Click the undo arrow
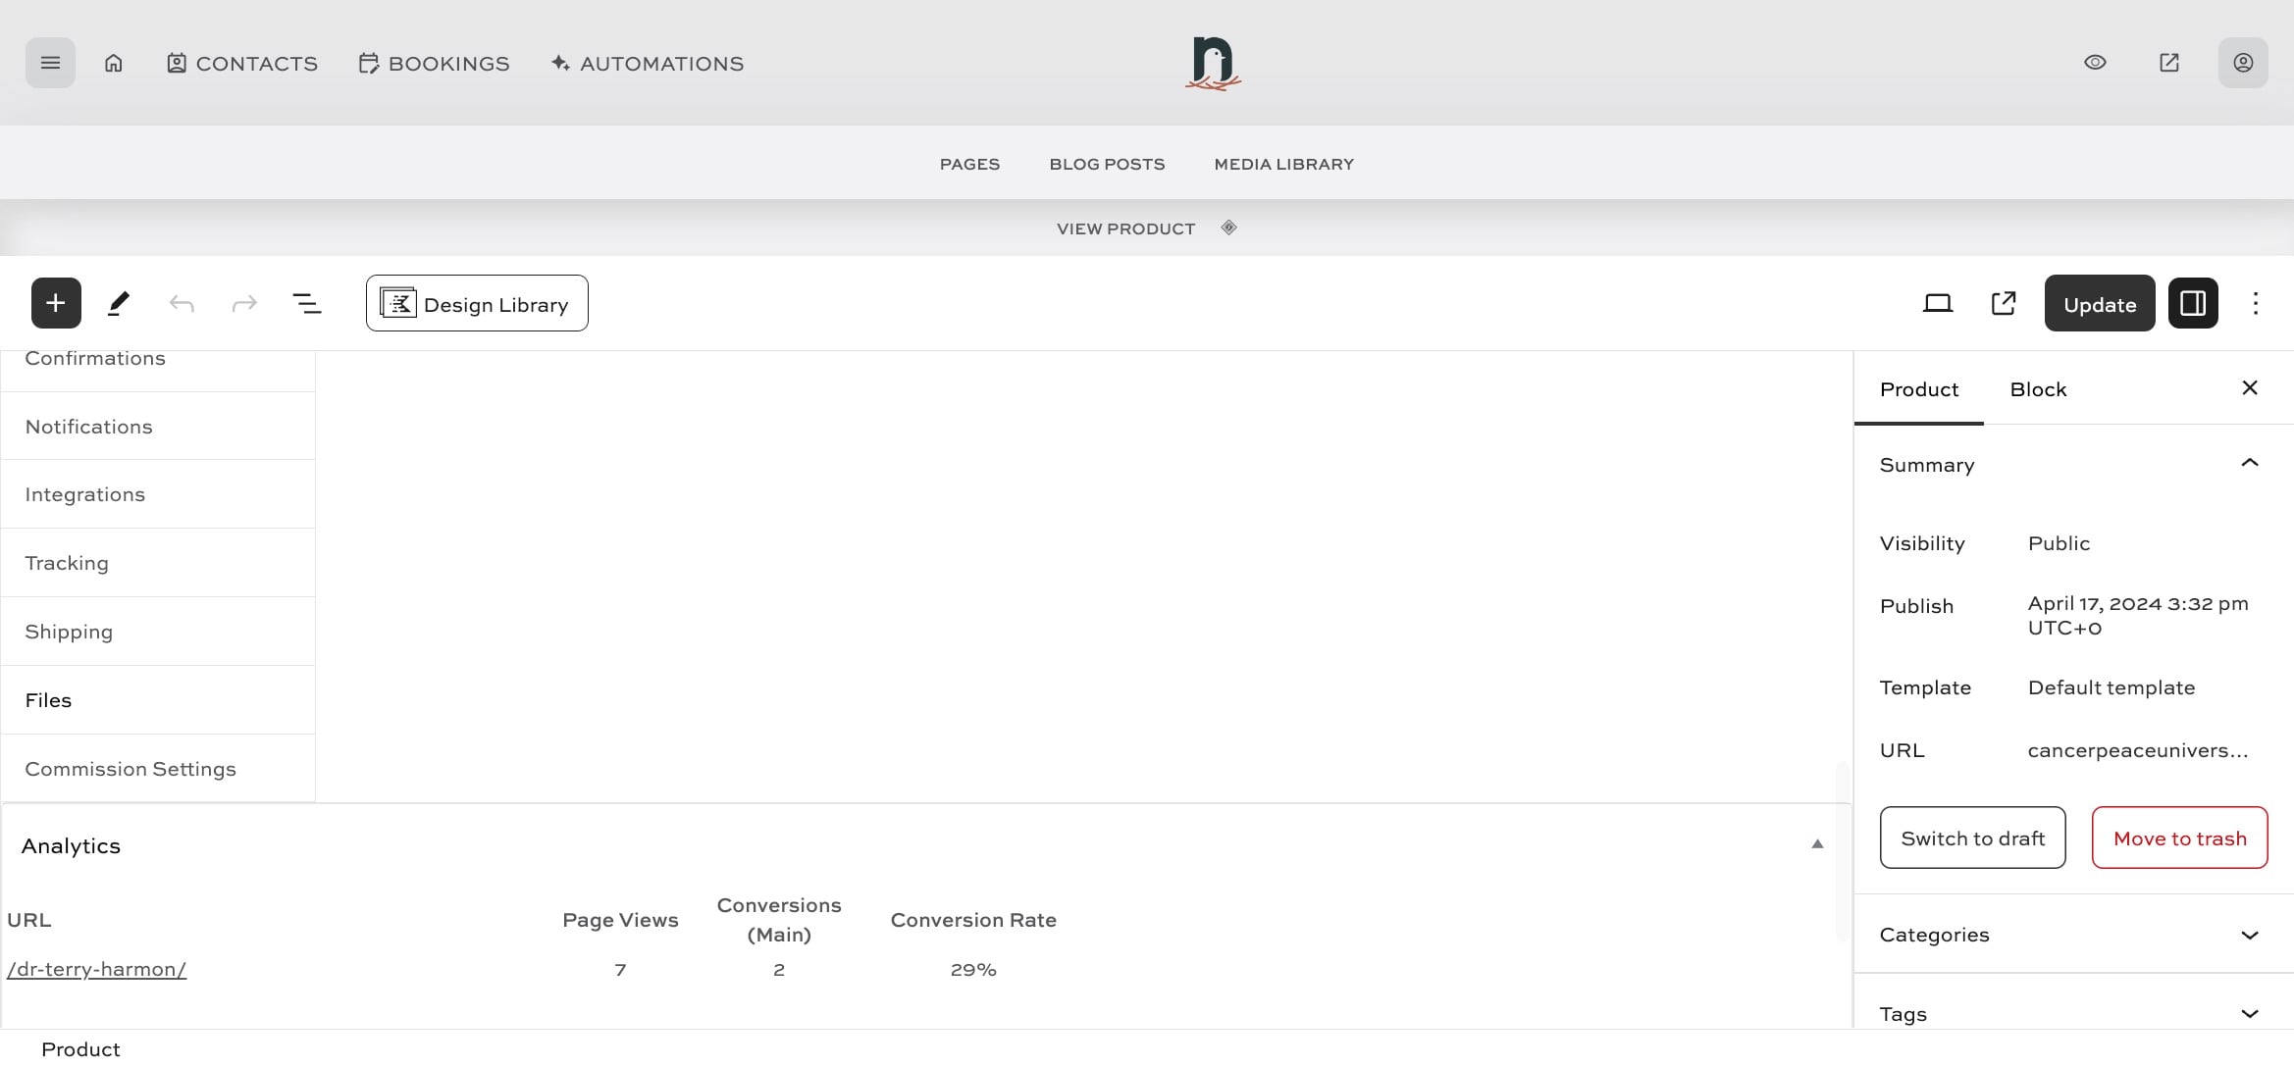 pos(182,303)
